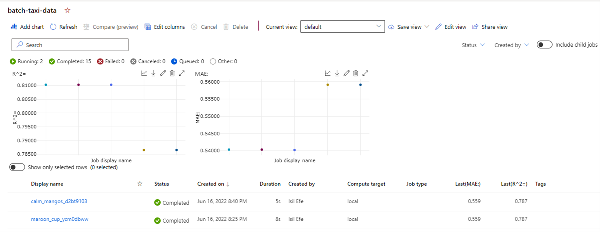Screen dimensions: 600x232
Task: Expand the MAE chart to fullscreen
Action: click(x=366, y=73)
